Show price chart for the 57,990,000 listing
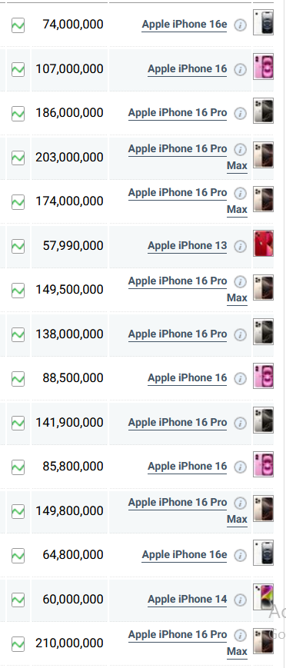 click(x=18, y=246)
